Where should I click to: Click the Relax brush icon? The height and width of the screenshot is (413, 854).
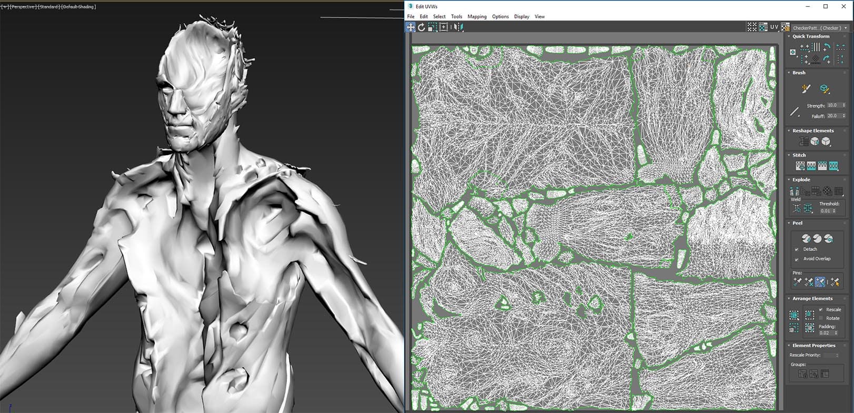[x=825, y=89]
